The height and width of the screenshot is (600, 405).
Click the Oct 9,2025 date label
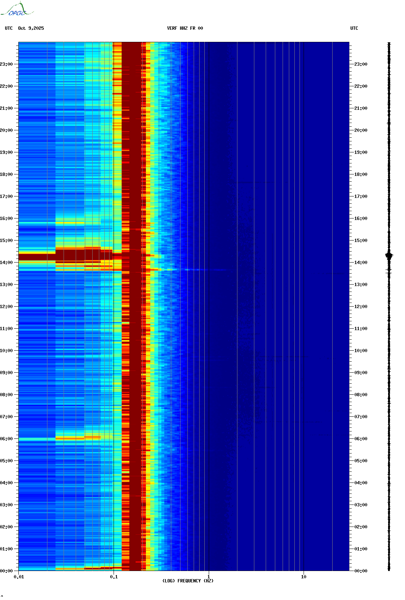point(31,28)
